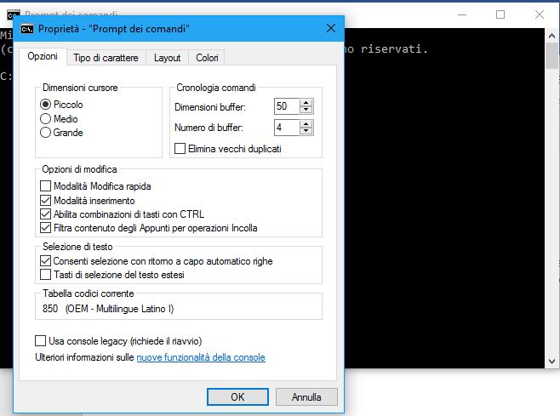Disable Modalità inserimento checkbox

pyautogui.click(x=46, y=201)
